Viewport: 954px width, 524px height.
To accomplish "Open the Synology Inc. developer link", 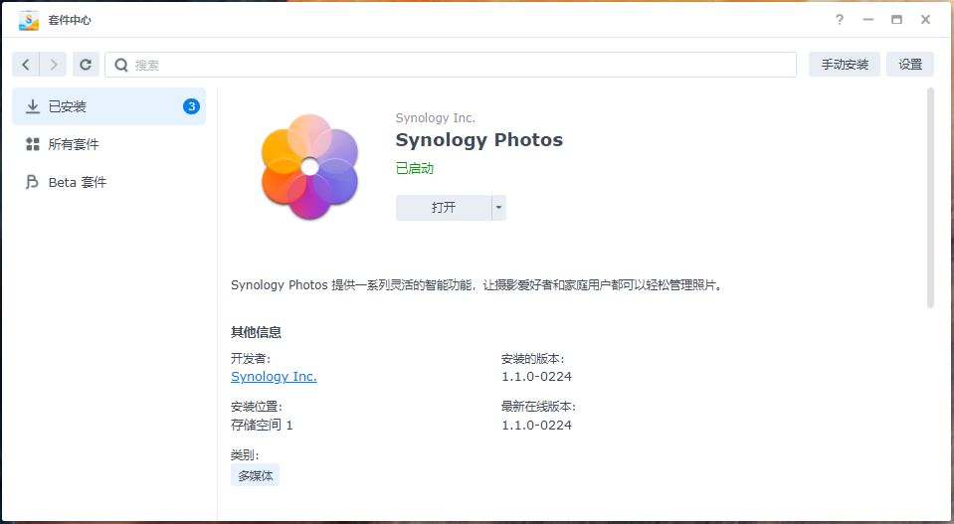I will click(274, 376).
